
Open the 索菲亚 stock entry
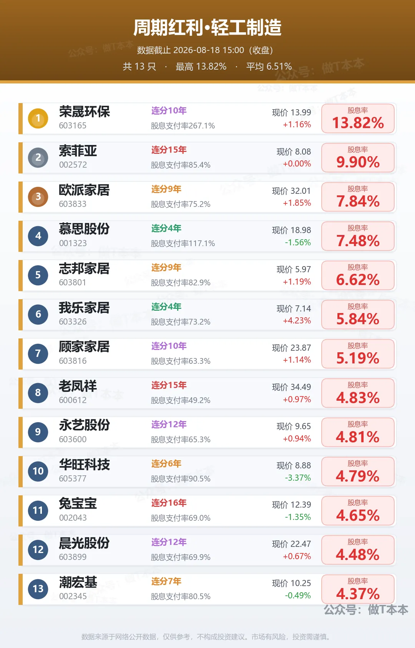78,151
